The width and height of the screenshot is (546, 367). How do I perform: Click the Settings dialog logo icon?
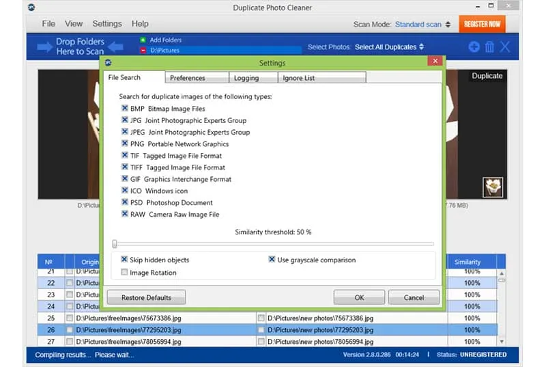tap(108, 63)
